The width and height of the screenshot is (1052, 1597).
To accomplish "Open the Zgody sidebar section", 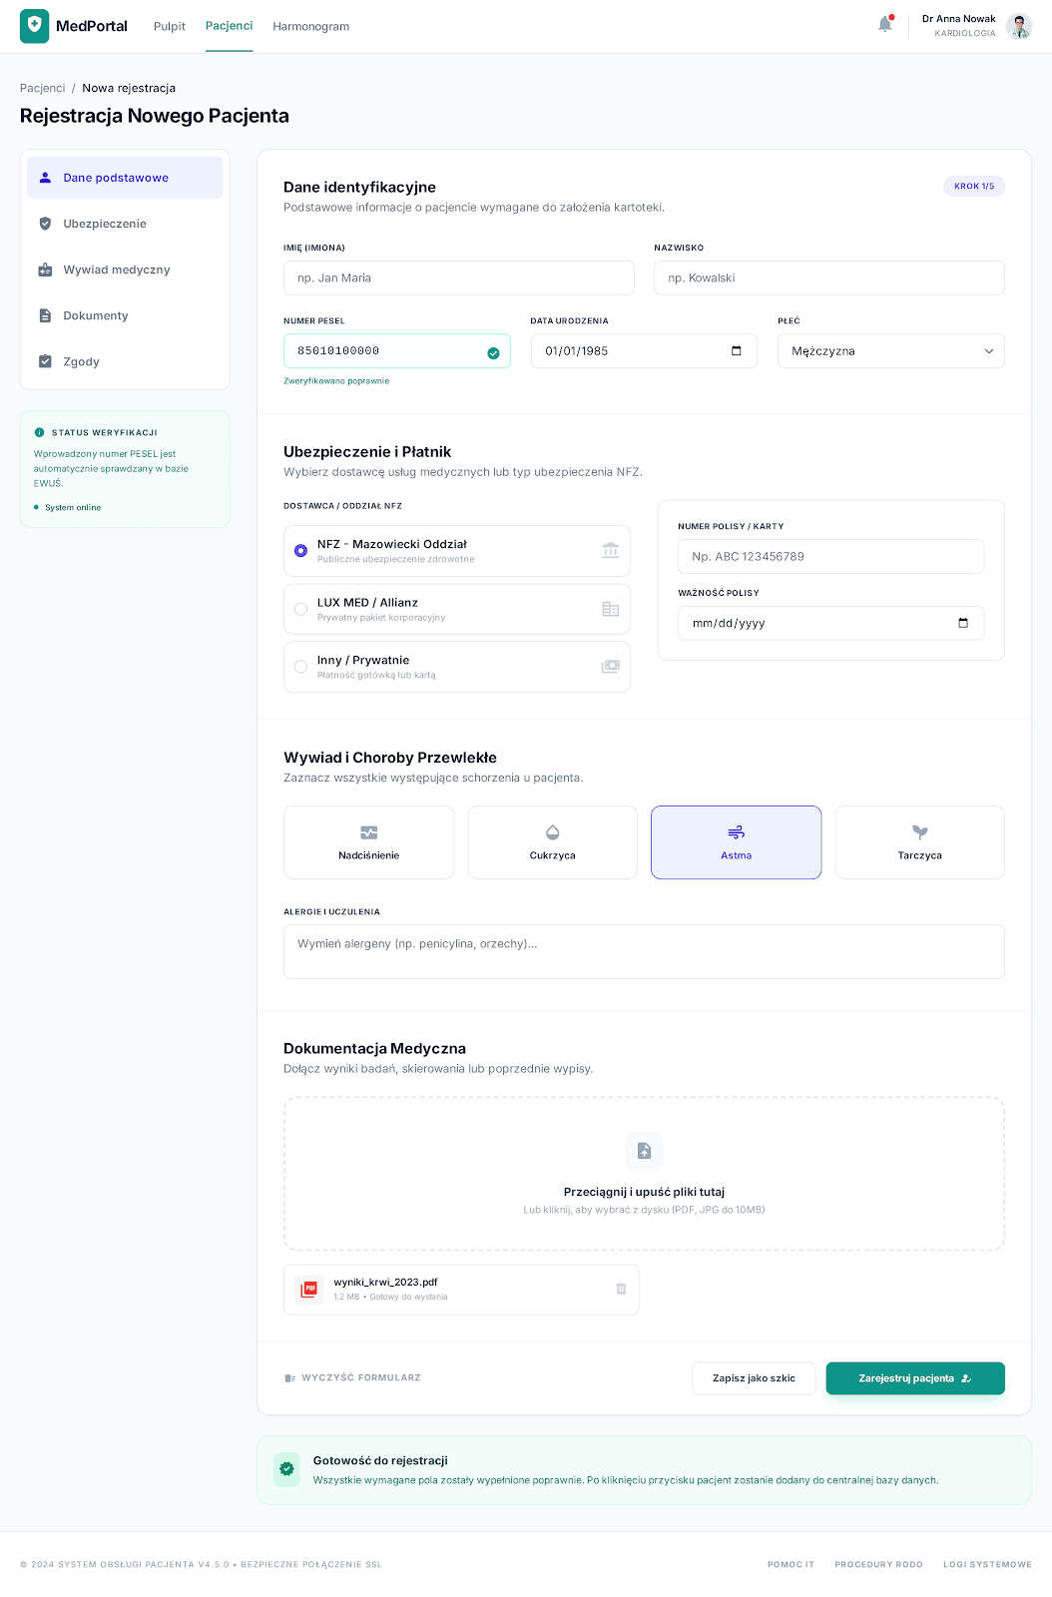I will pos(125,361).
